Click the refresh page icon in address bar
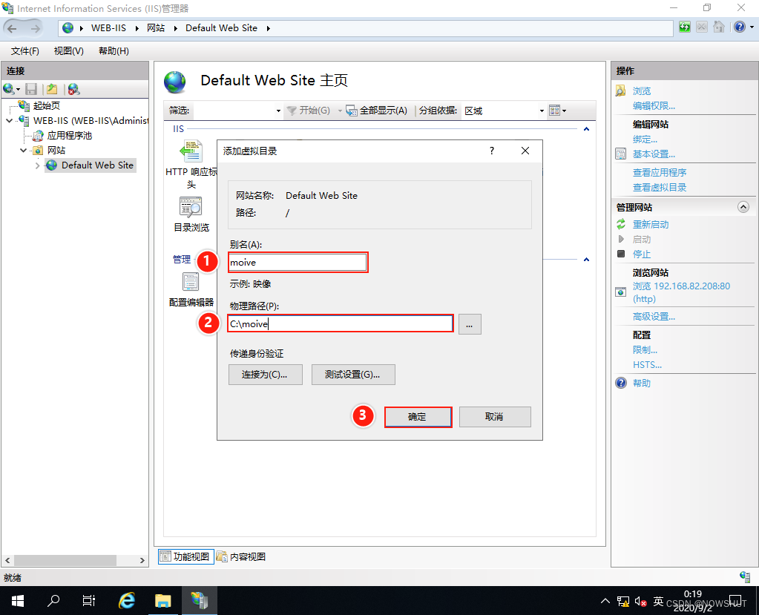Screen dimensions: 759x615 (x=685, y=27)
